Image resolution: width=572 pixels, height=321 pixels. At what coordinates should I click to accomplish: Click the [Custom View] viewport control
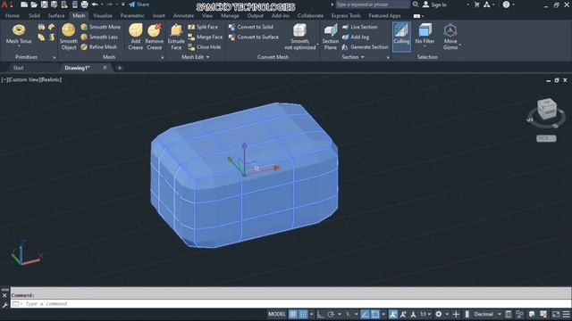tap(23, 79)
